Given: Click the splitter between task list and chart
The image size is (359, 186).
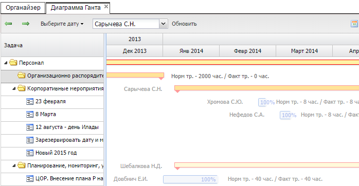Looking at the screenshot, I should click(x=105, y=109).
